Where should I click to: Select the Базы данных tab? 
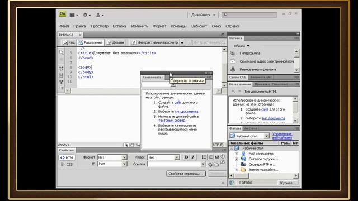(x=240, y=84)
